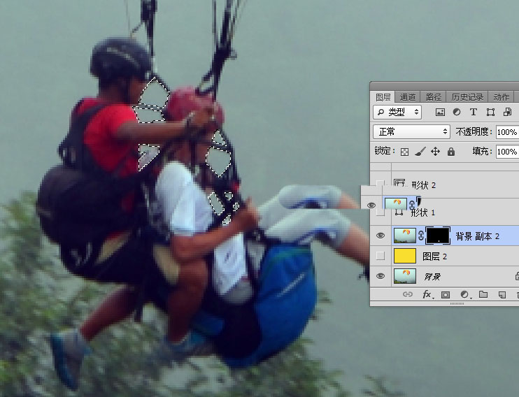The height and width of the screenshot is (397, 519).
Task: Open the 类型 filter type dropdown
Action: 398,112
